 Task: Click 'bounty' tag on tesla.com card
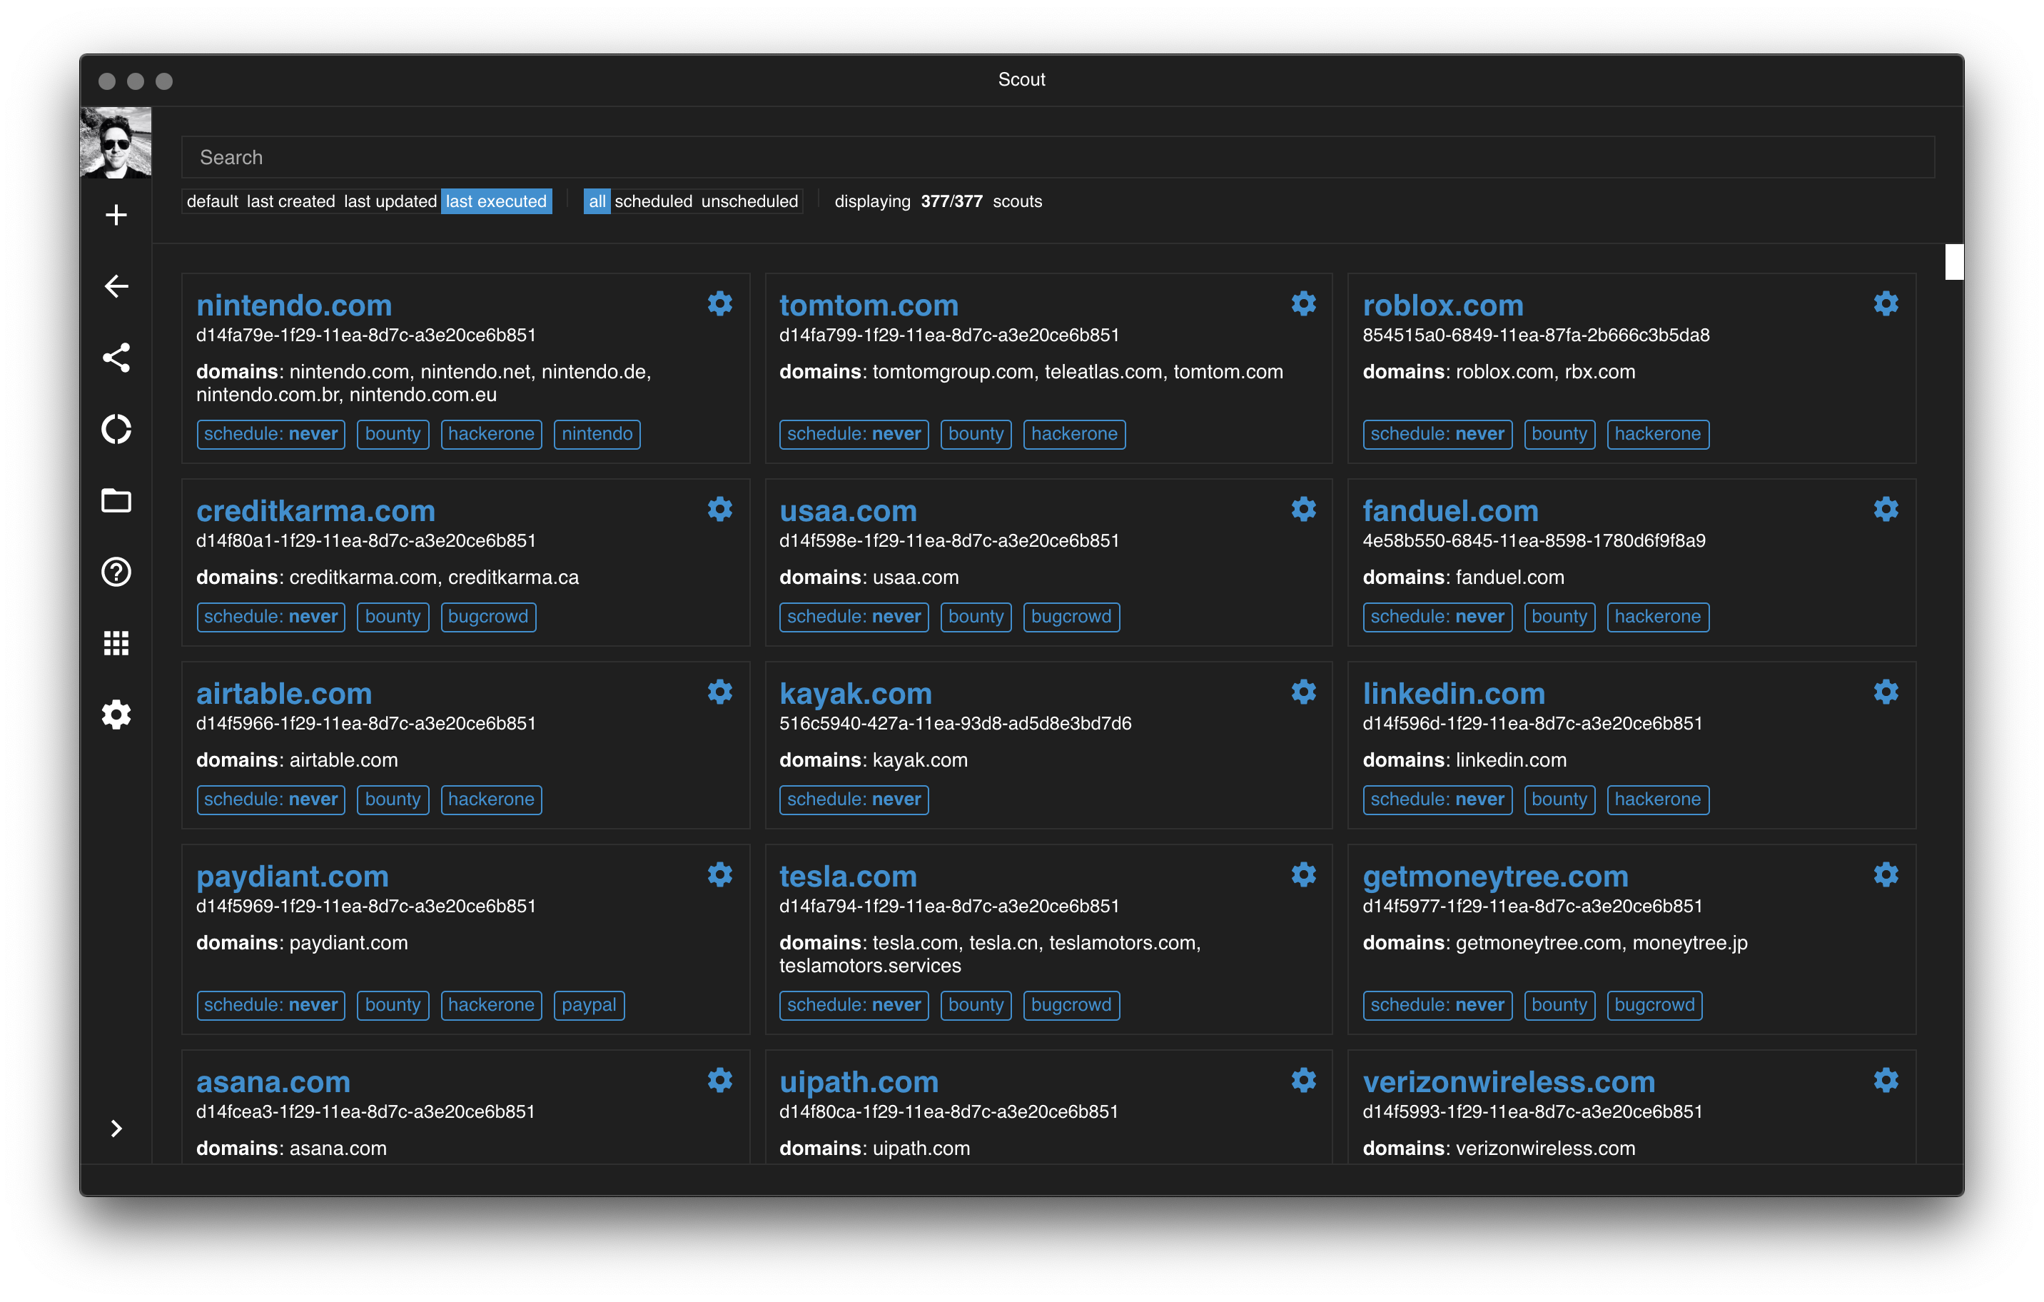[976, 1005]
